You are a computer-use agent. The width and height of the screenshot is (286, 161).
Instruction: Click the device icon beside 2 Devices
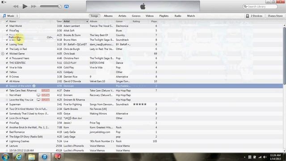click(248, 16)
